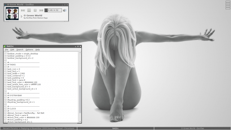Click the editor scrollbar down arrow

tap(80, 122)
